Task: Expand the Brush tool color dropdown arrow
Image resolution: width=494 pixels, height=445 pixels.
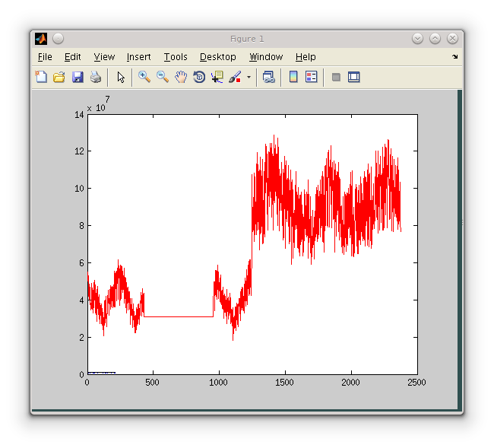Action: 249,78
